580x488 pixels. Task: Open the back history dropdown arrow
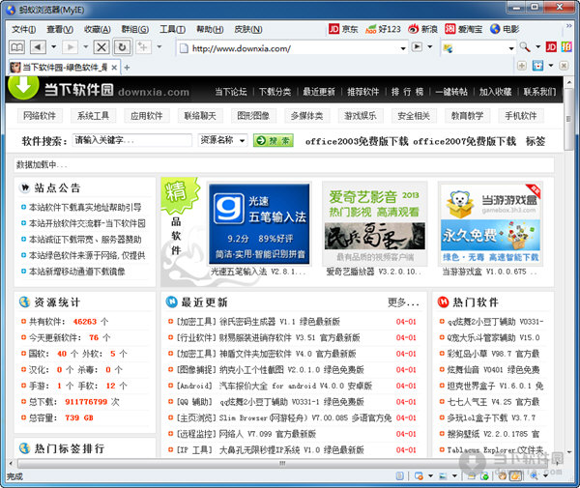click(x=53, y=47)
